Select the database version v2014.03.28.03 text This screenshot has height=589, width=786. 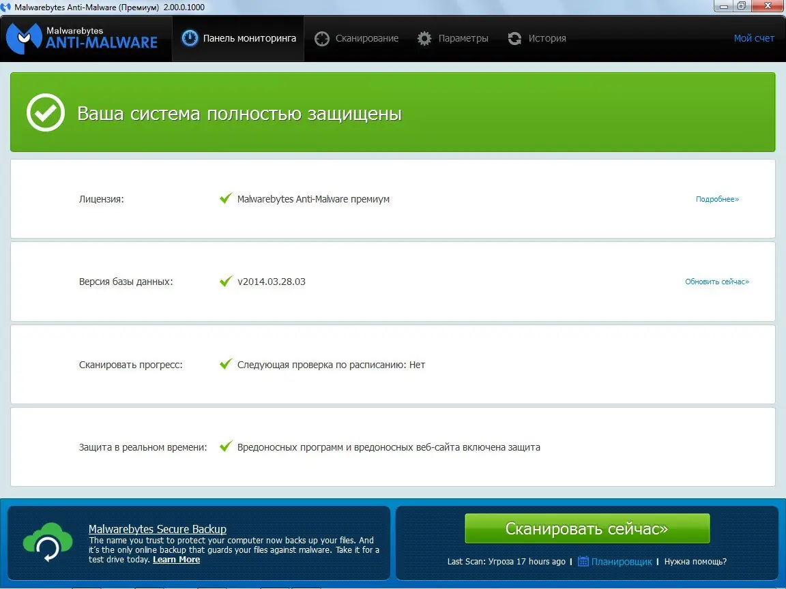point(271,282)
